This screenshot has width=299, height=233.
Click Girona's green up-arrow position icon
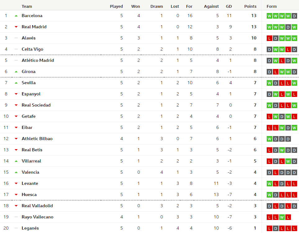click(16, 72)
